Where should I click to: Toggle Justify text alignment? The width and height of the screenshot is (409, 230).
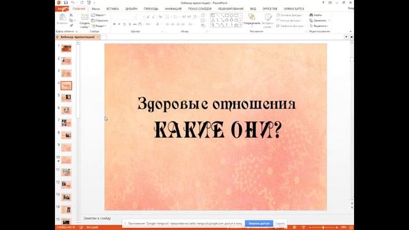click(183, 24)
